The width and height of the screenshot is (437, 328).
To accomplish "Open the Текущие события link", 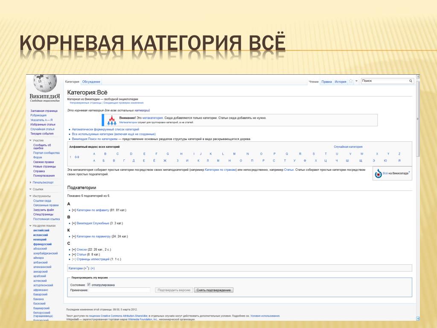I will coord(42,134).
